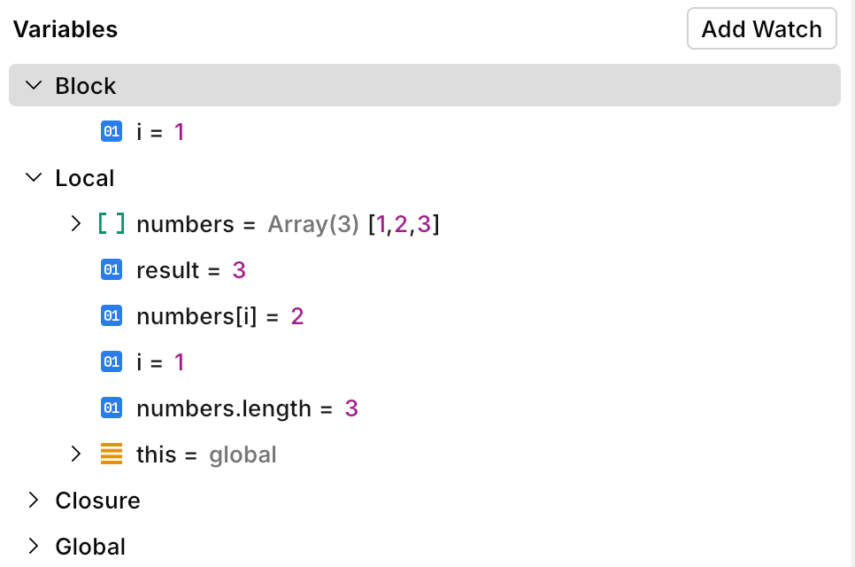Select the numbers.length = 3 row
The width and height of the screenshot is (855, 567).
(247, 408)
